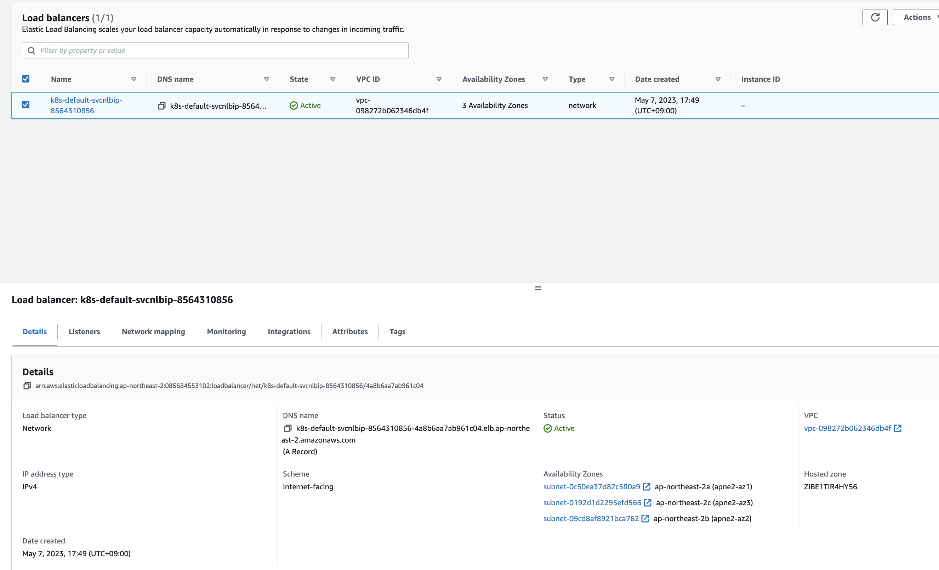Screen dimensions: 939x570
Task: Click the 3 Availability Zones link
Action: pyautogui.click(x=495, y=106)
